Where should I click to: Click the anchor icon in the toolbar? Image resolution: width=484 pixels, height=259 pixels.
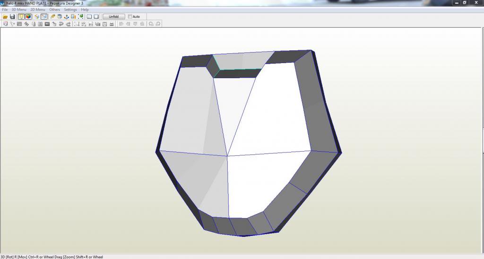tap(66, 16)
